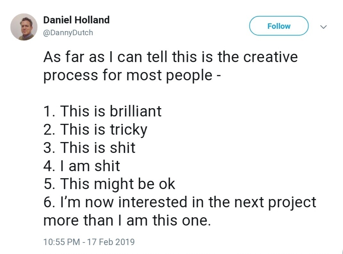Click the '3. This is shit' line
Viewport: 343px width, 254px height.
pyautogui.click(x=89, y=147)
